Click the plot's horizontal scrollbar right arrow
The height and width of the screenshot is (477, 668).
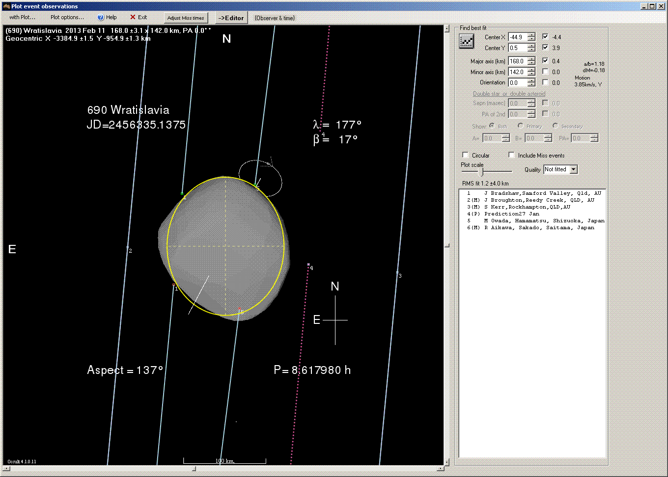(x=440, y=469)
